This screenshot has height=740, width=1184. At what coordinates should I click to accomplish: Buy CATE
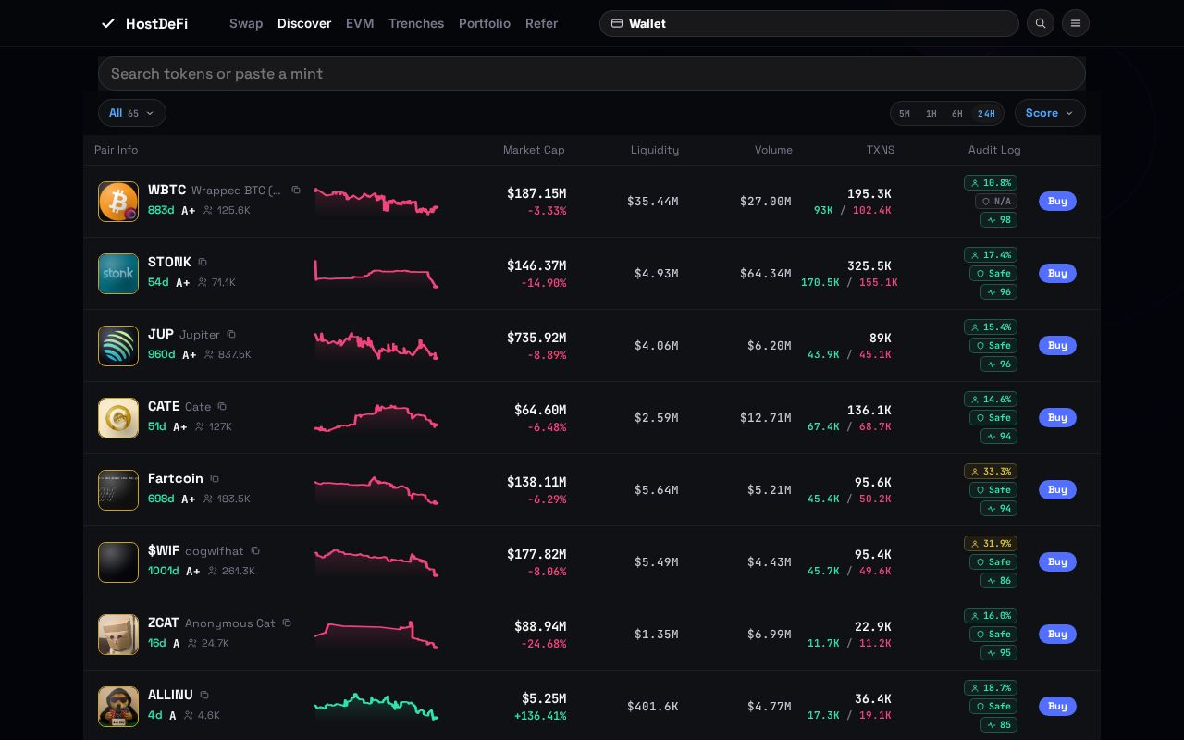pos(1057,417)
